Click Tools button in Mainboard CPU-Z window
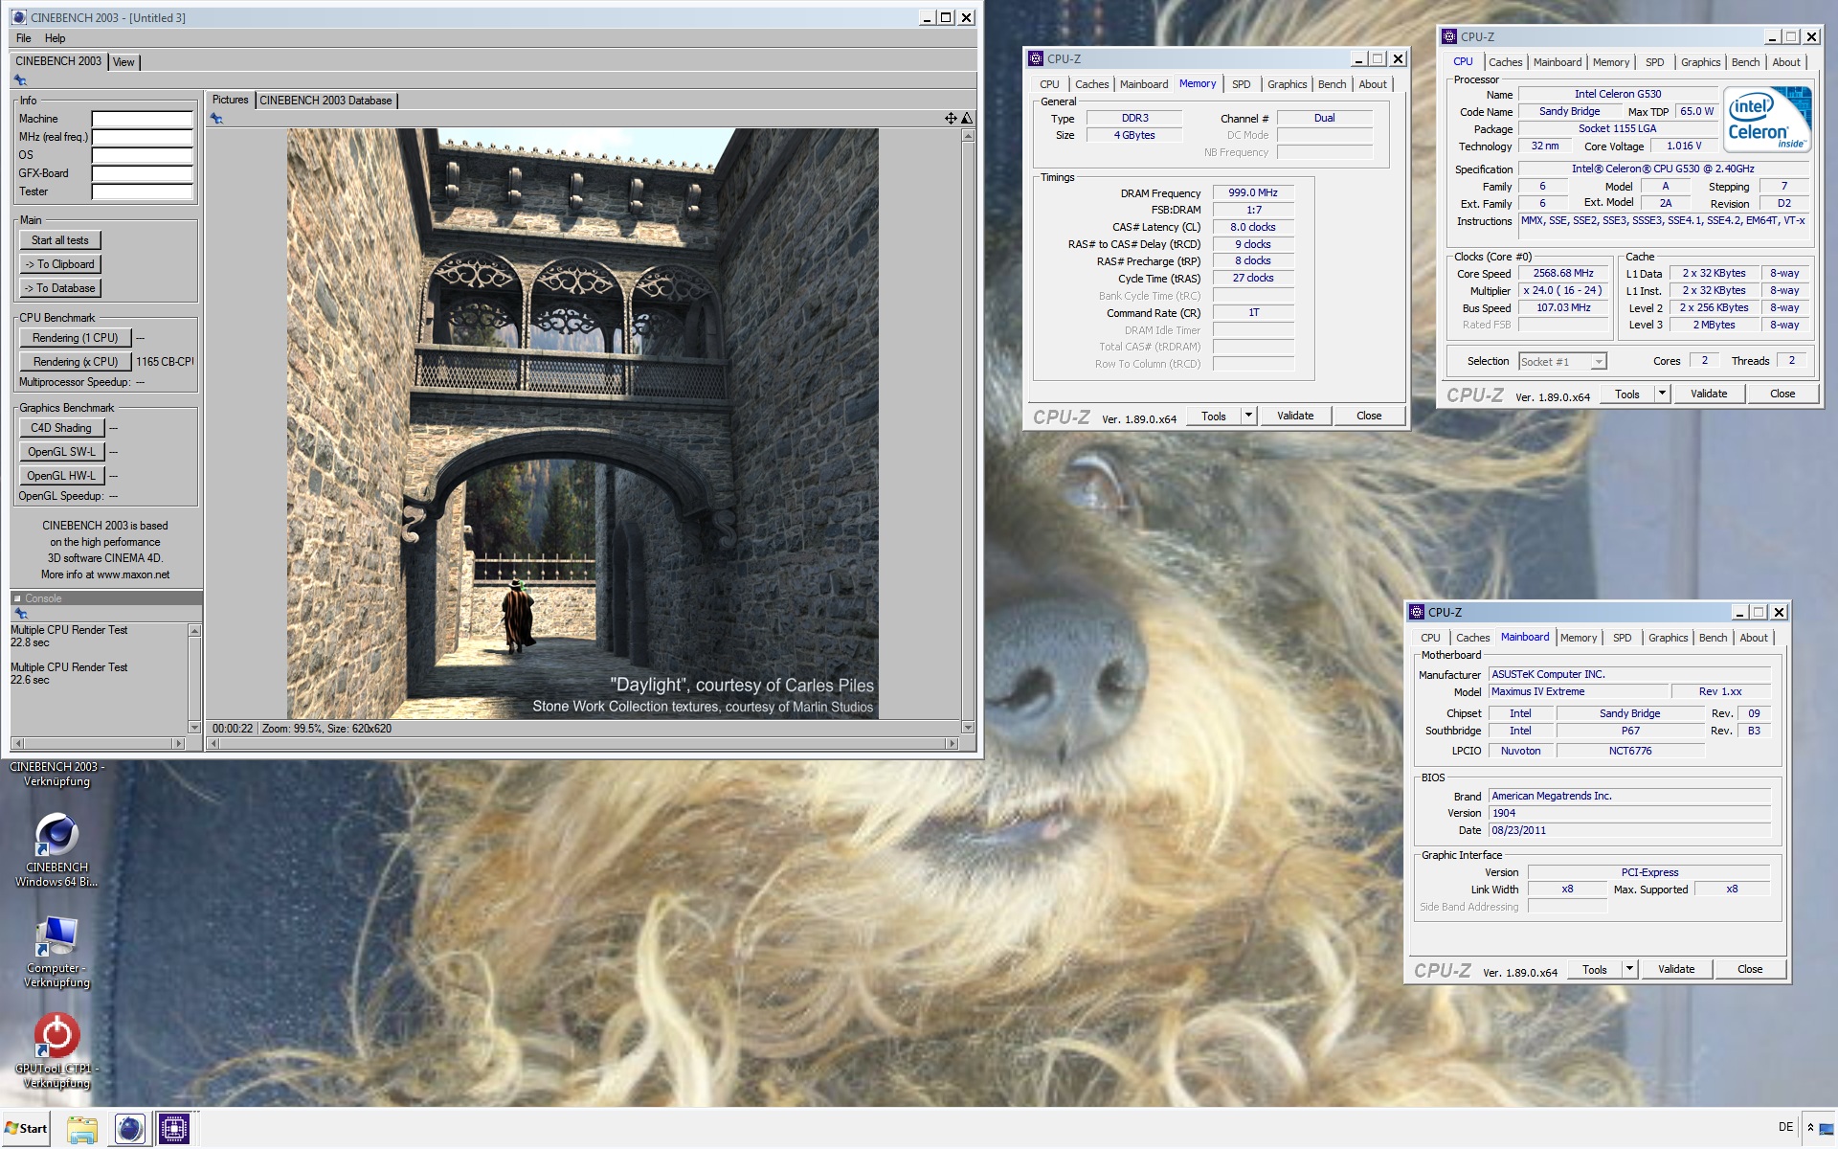The height and width of the screenshot is (1149, 1838). click(1595, 969)
